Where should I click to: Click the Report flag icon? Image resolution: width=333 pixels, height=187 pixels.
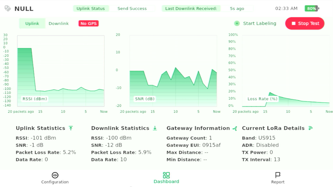[277, 175]
